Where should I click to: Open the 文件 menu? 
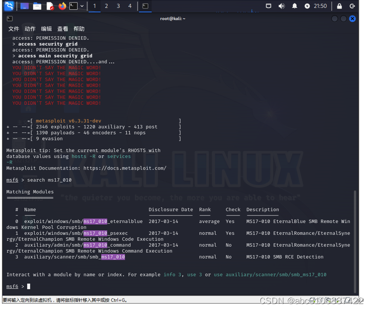14,29
